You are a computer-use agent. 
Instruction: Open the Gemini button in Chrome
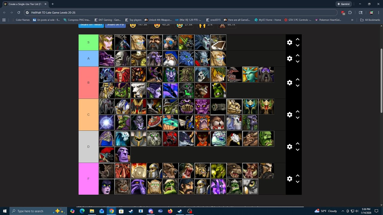[343, 4]
